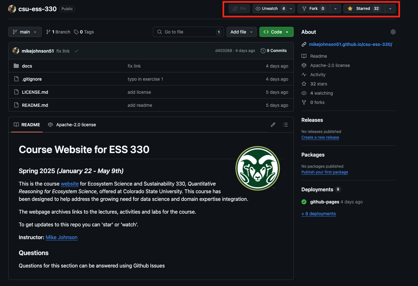Open the docs folder
Screen dimensions: 418x286
(x=27, y=66)
